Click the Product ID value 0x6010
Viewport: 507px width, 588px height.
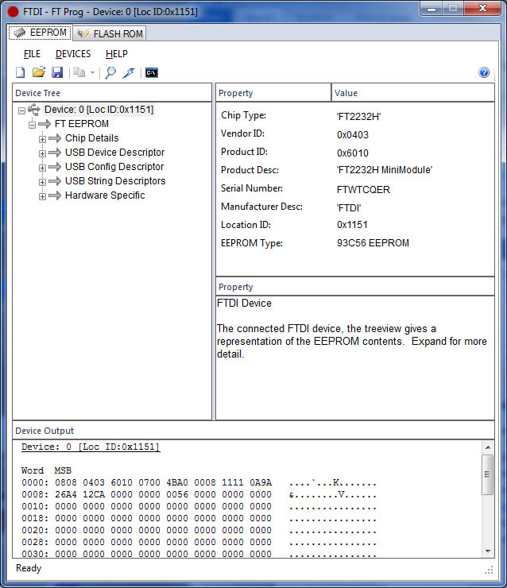(x=353, y=153)
